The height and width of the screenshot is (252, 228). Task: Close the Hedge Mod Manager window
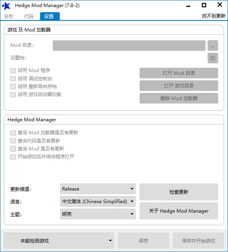tap(220, 5)
